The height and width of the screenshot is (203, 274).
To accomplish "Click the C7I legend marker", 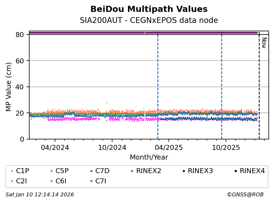I will tap(91, 181).
